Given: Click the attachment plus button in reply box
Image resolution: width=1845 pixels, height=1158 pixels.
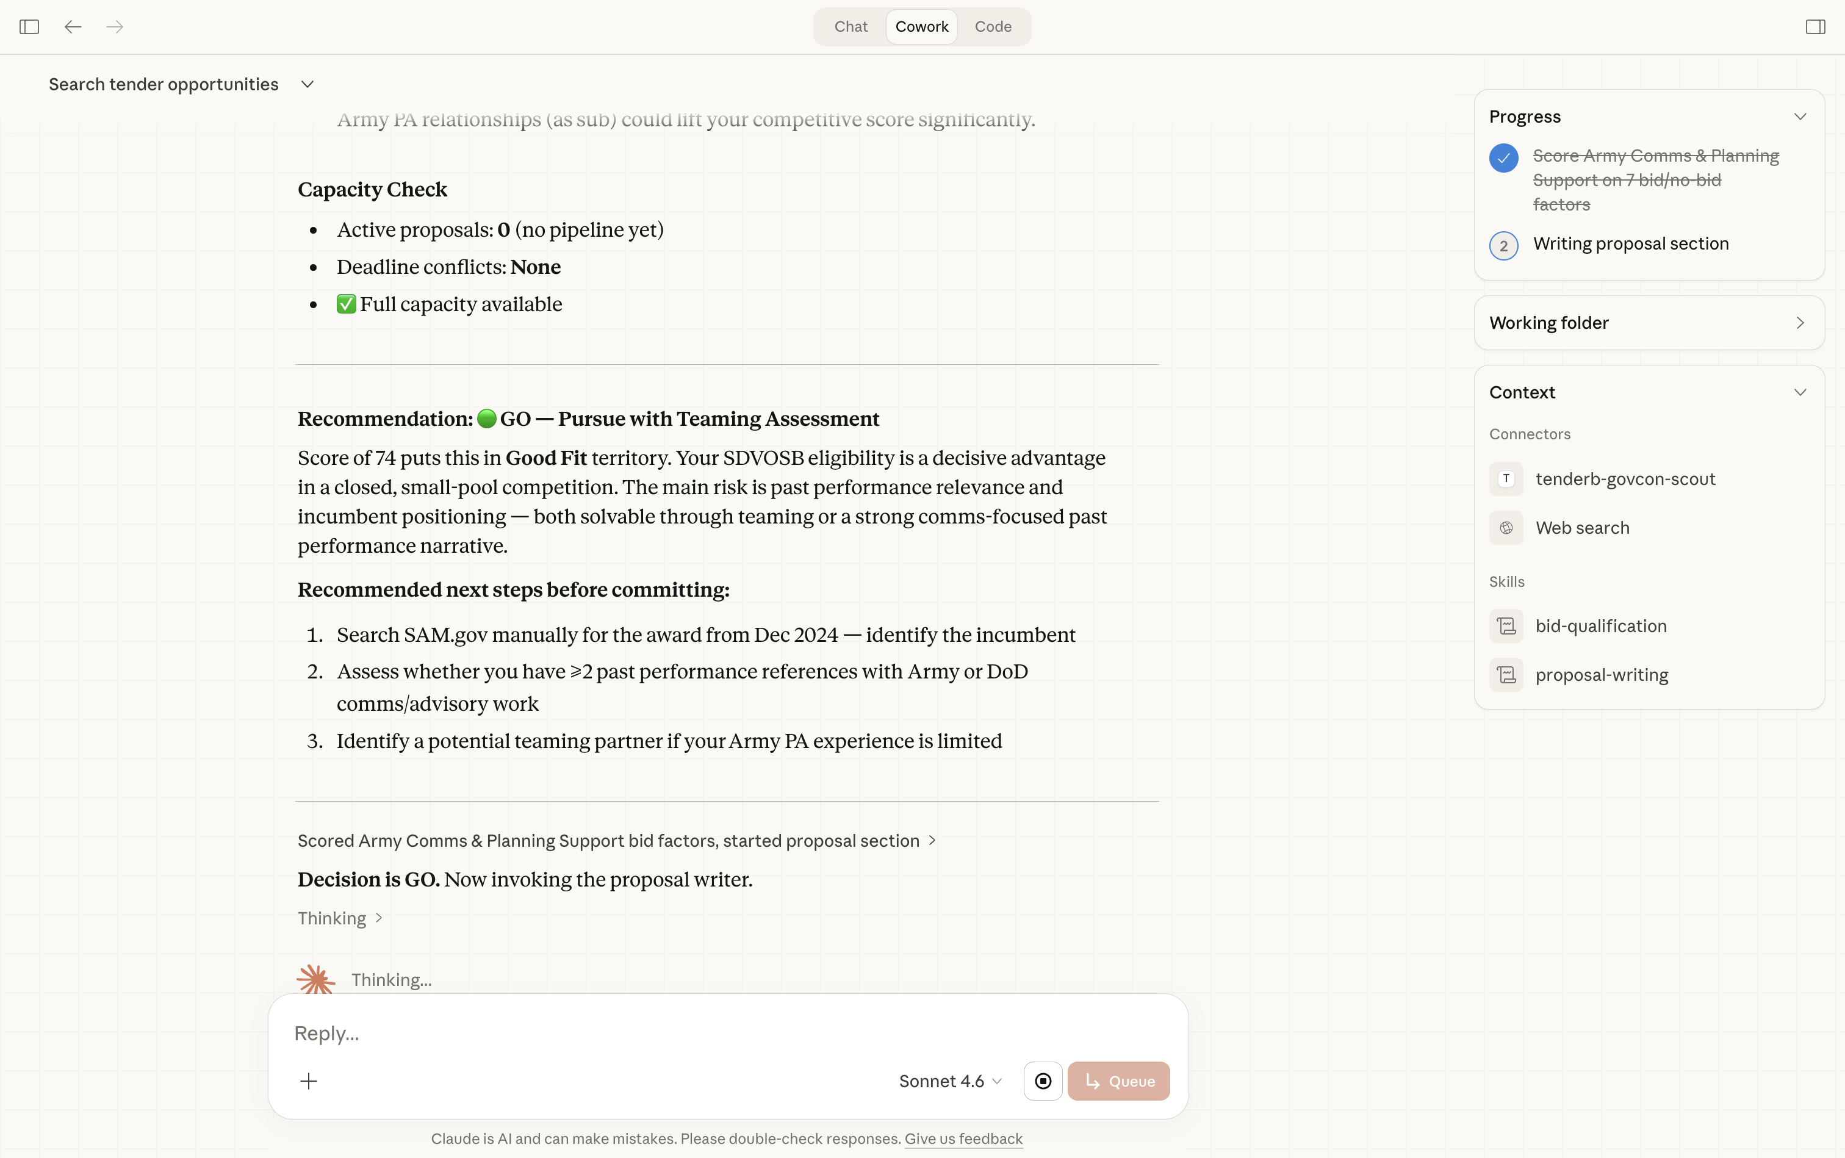Looking at the screenshot, I should [x=309, y=1081].
